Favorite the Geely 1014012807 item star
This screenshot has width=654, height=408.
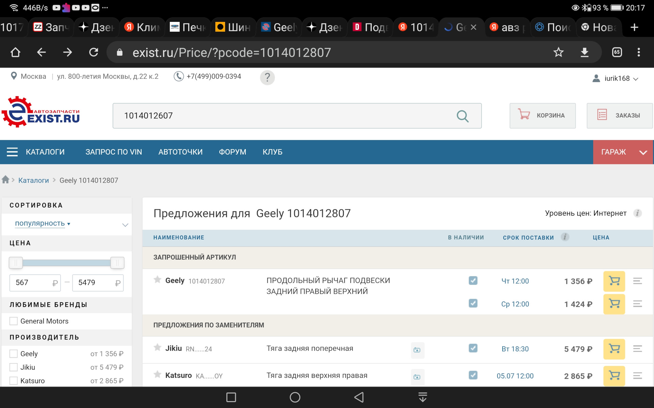pos(157,280)
